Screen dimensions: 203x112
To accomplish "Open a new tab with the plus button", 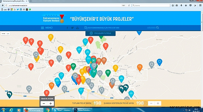I will click(31, 1).
